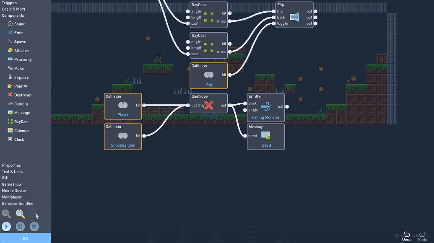Open the Behavior Bundles category
Viewport: 434px width, 243px height.
17,203
